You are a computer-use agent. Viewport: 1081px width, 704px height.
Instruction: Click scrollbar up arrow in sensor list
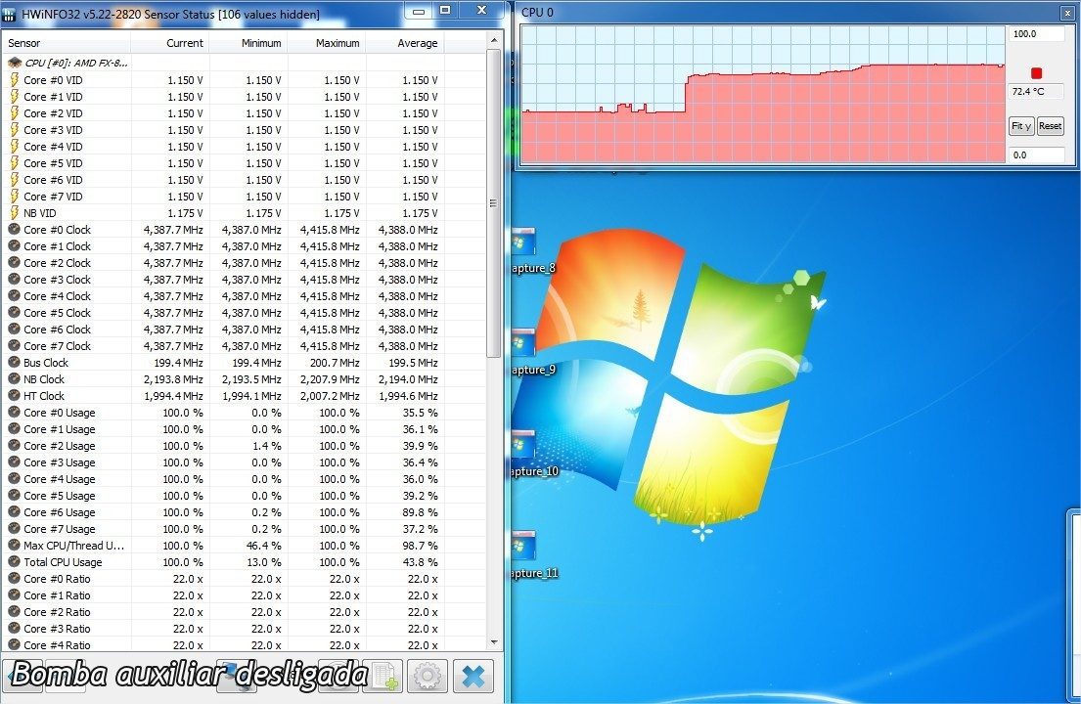click(x=494, y=41)
